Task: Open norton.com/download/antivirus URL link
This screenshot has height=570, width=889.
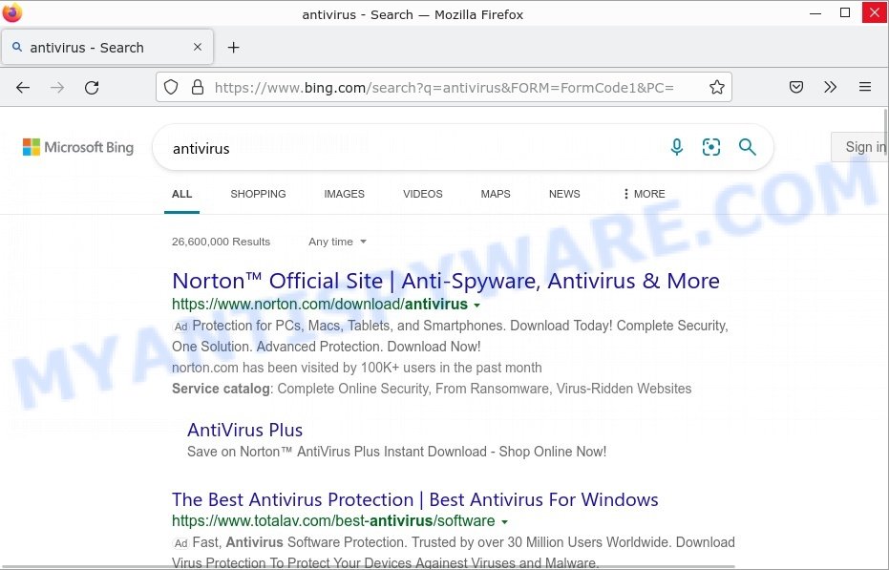Action: pyautogui.click(x=320, y=304)
